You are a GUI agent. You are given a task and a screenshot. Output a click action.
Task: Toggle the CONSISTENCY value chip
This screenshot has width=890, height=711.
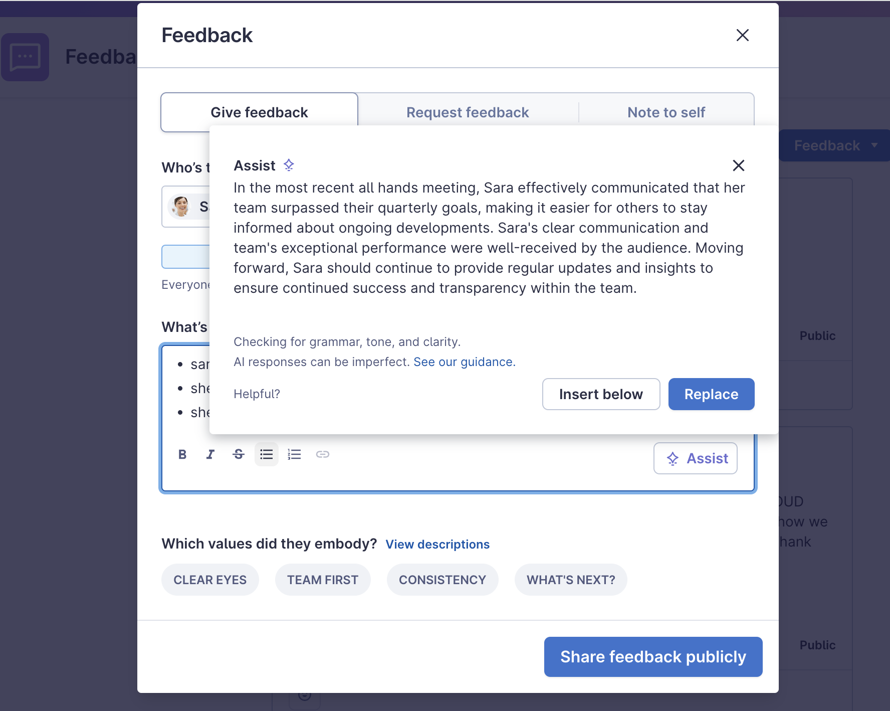tap(442, 580)
